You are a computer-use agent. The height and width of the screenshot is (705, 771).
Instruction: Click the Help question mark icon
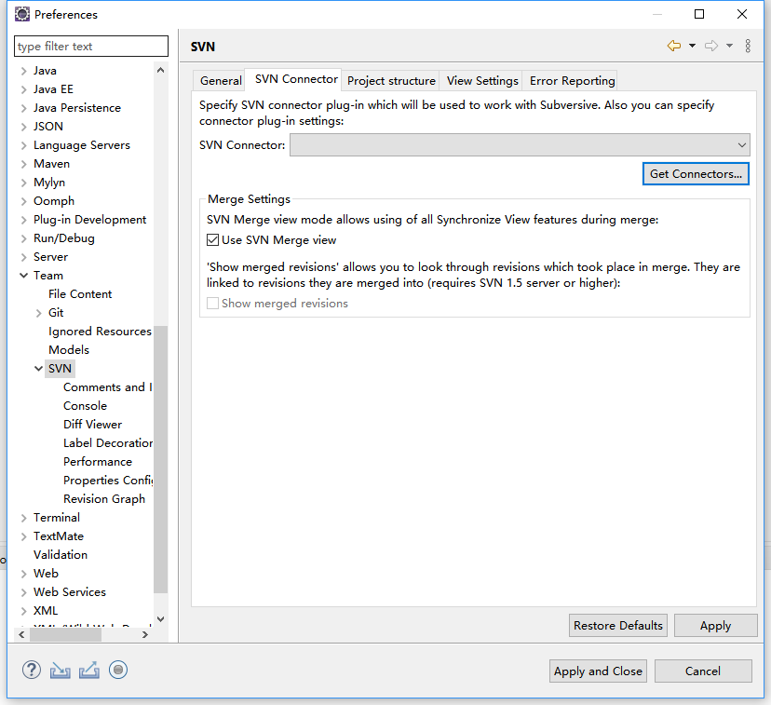(x=32, y=670)
